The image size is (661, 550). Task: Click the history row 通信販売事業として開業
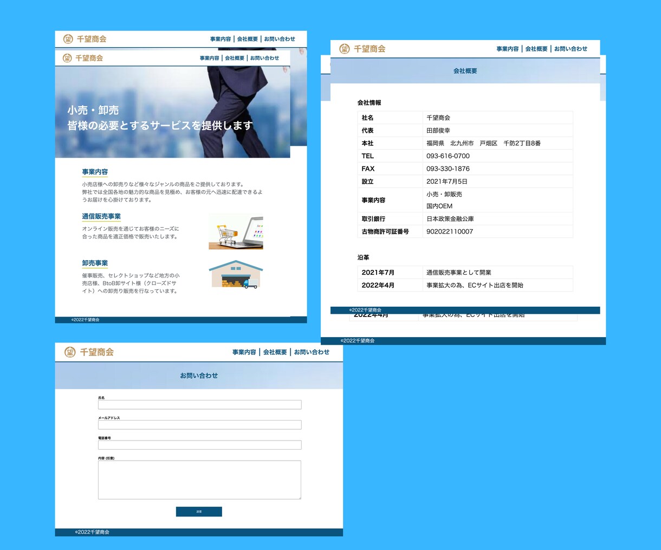pyautogui.click(x=459, y=273)
